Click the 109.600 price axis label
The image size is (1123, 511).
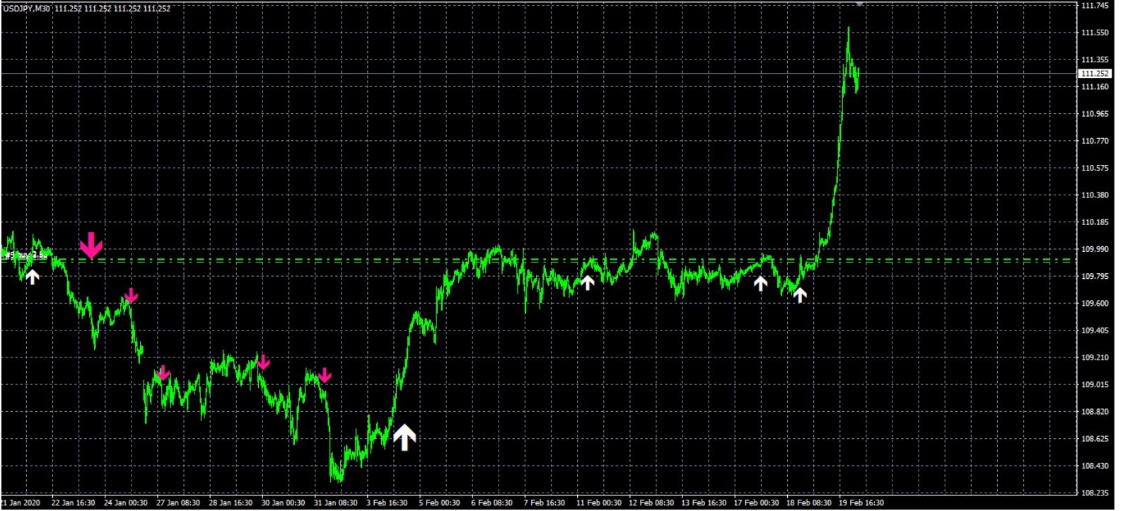coord(1095,304)
